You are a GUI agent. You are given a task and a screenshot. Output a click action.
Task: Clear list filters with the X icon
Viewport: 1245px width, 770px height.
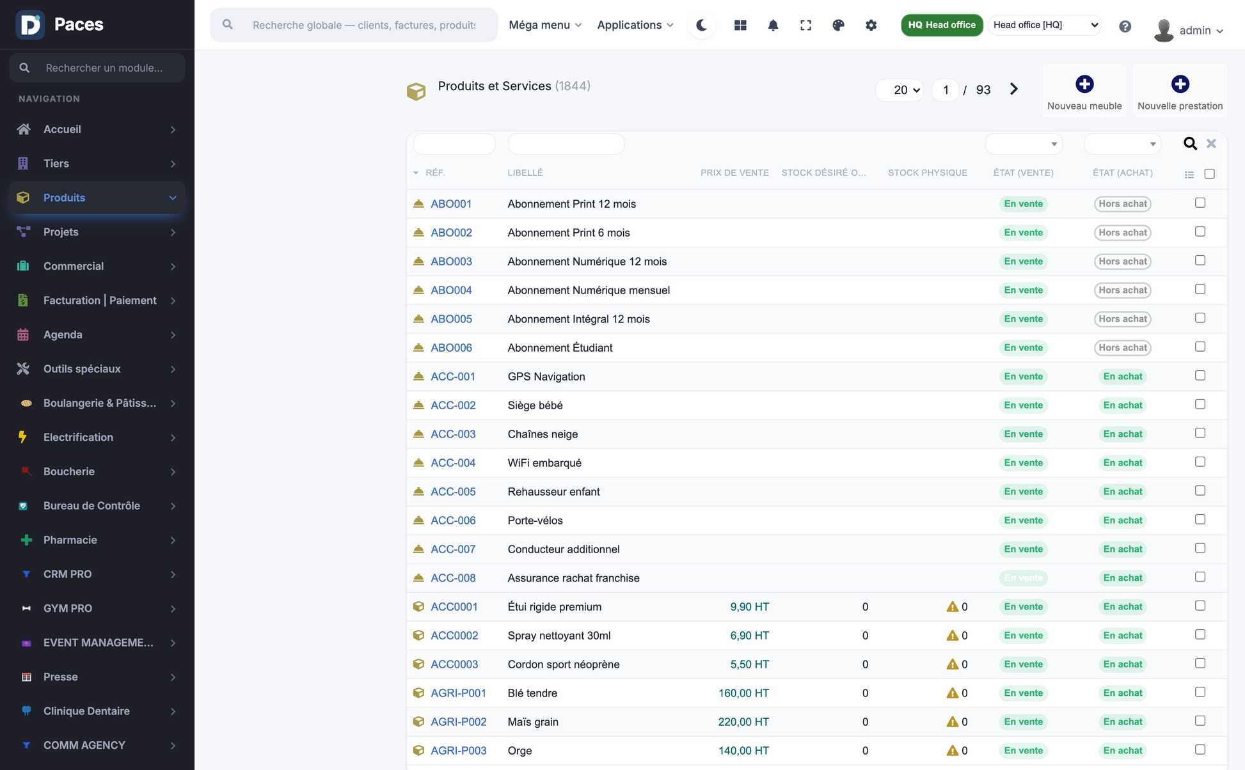[1211, 143]
